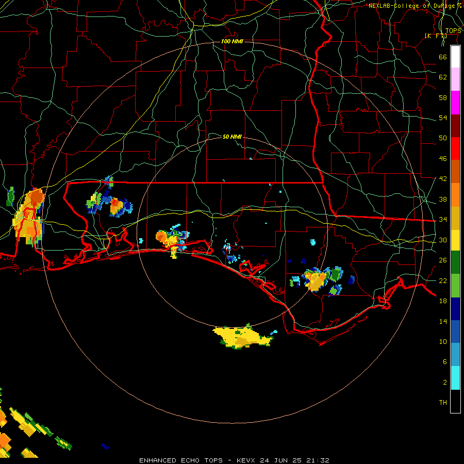The image size is (464, 464).
Task: Select the bright orange legend swatch
Action: tap(455, 195)
